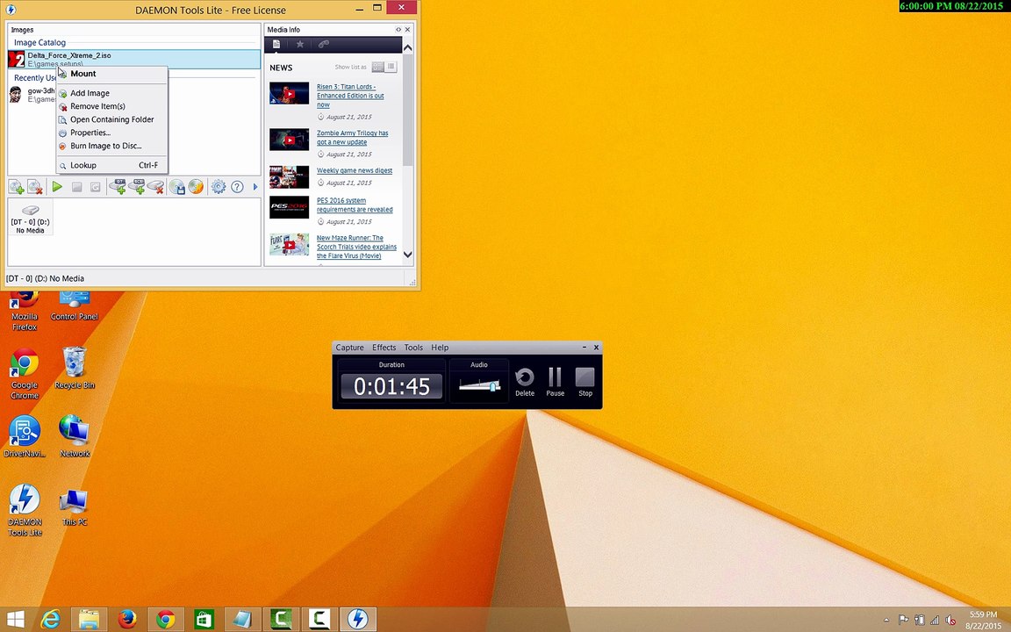The height and width of the screenshot is (632, 1011).
Task: Open Help via the question mark icon
Action: [237, 187]
